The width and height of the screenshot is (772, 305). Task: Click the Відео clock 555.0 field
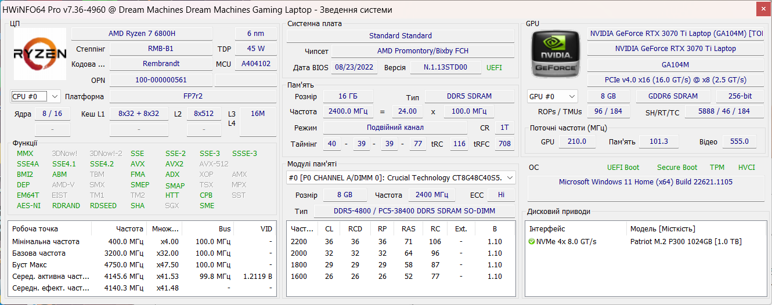click(x=739, y=141)
